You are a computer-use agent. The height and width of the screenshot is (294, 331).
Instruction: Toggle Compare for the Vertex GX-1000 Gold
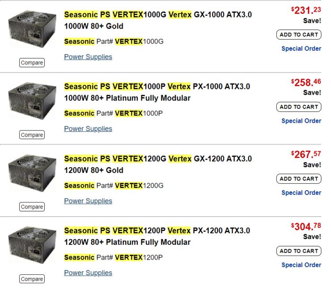pyautogui.click(x=32, y=63)
